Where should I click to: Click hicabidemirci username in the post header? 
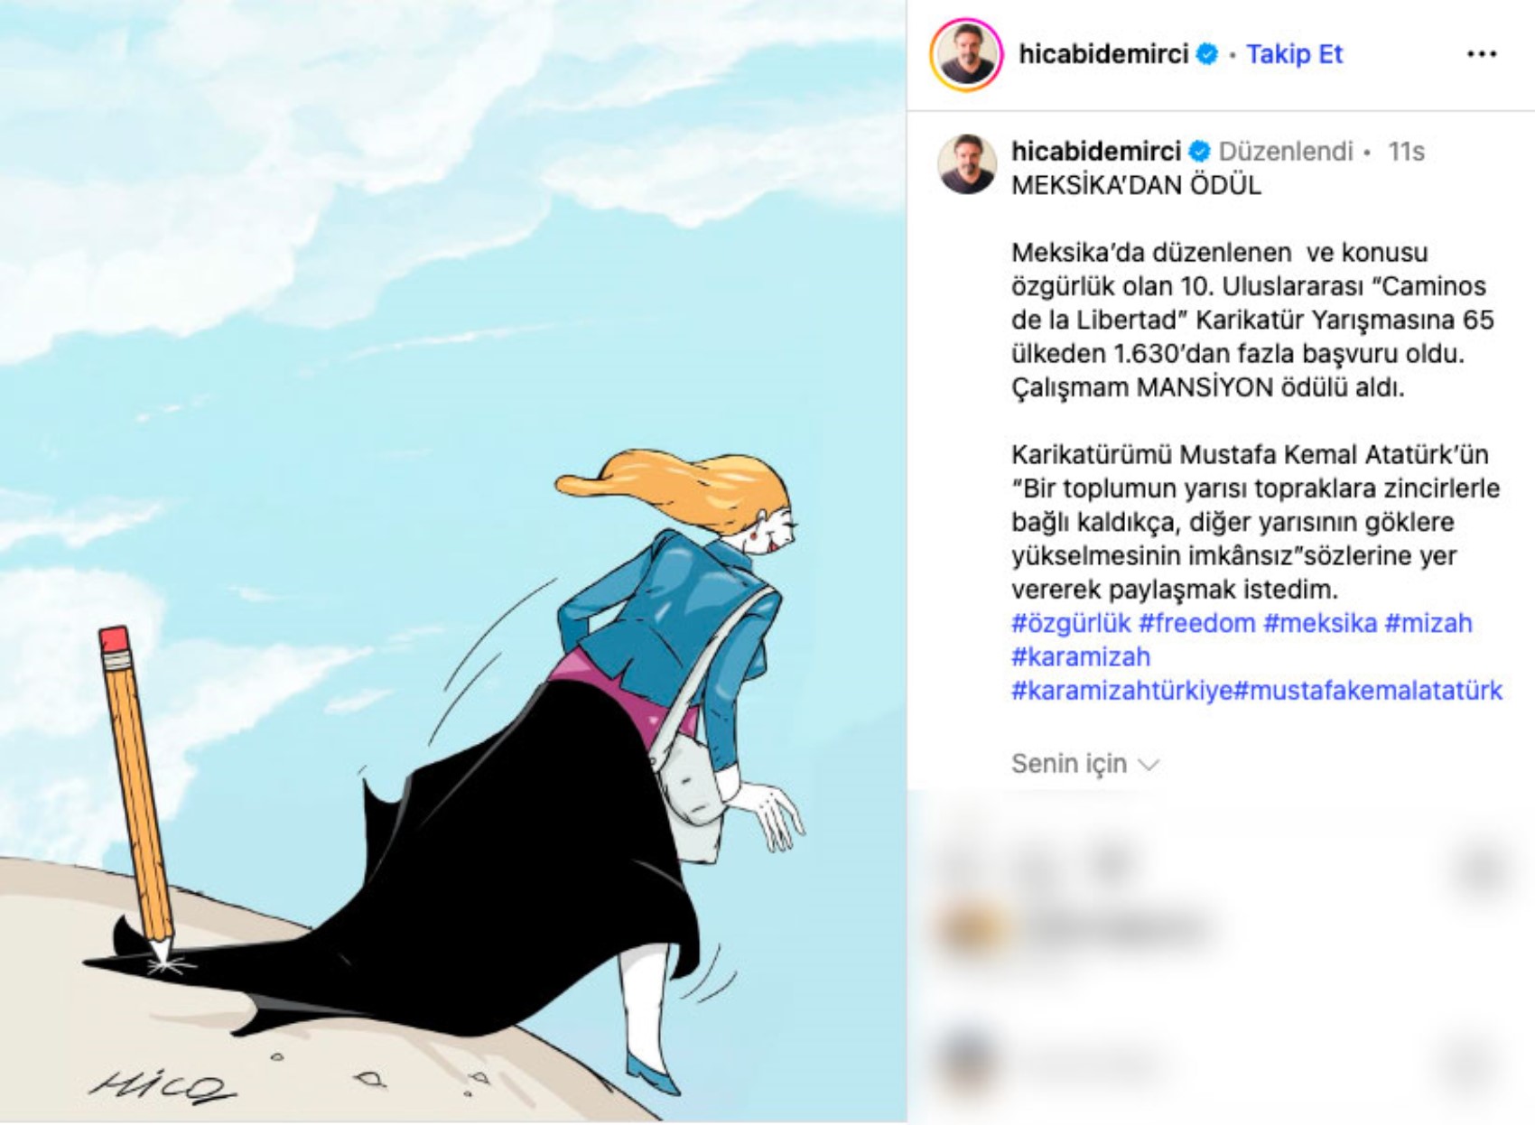1103,54
